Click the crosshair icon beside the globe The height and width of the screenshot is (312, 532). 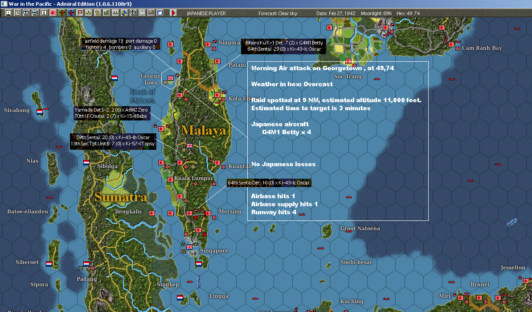(x=133, y=13)
